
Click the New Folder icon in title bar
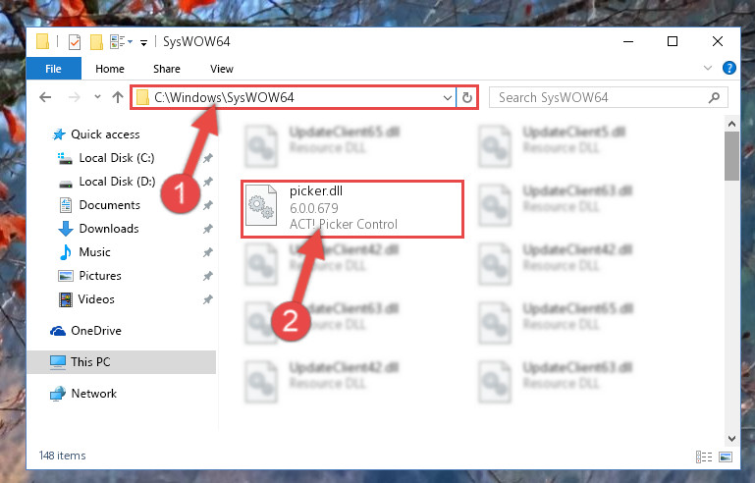pyautogui.click(x=96, y=42)
